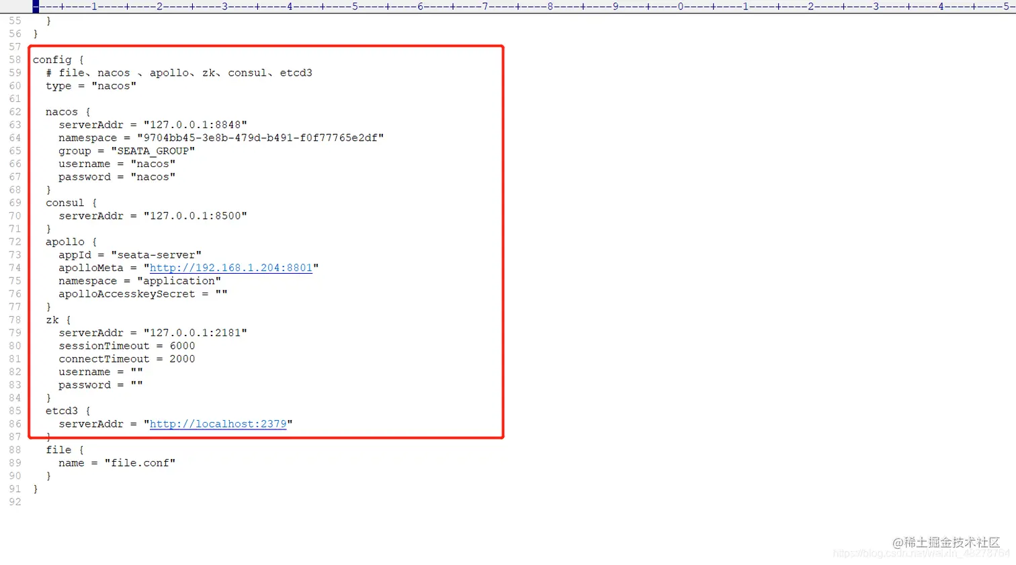Click the 'etcd3 {' block header
The image size is (1016, 565).
(68, 411)
